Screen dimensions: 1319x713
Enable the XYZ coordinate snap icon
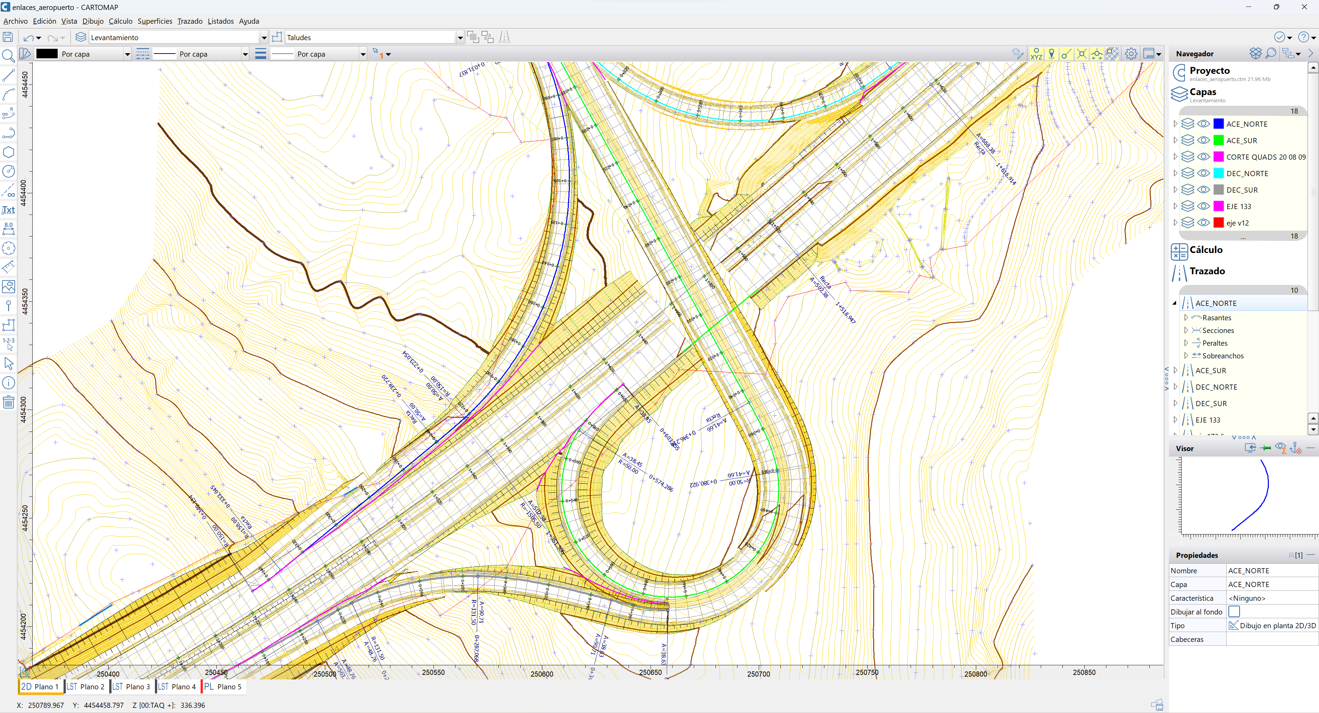tap(1036, 54)
